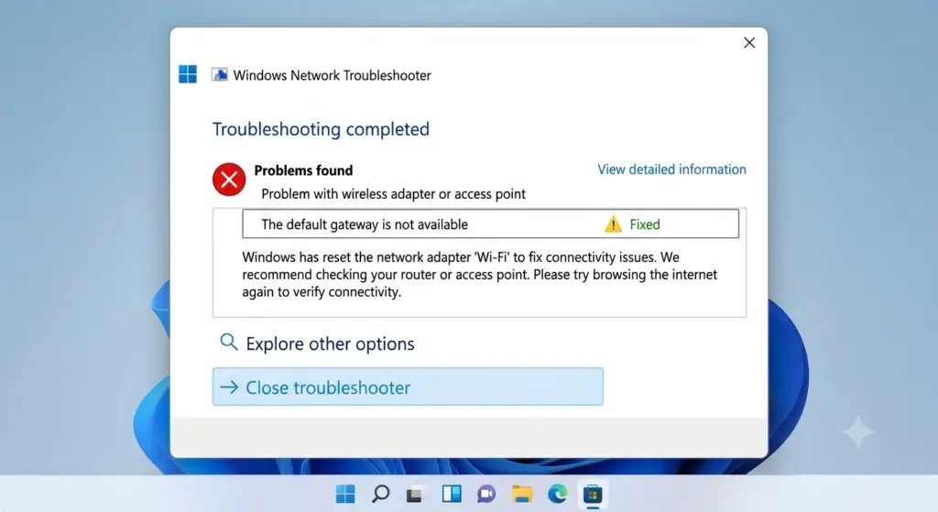The width and height of the screenshot is (938, 512).
Task: Click the red error X icon
Action: pos(229,180)
